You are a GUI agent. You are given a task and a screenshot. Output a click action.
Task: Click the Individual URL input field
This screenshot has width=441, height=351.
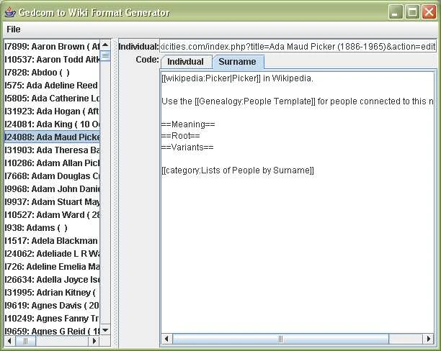tap(298, 46)
